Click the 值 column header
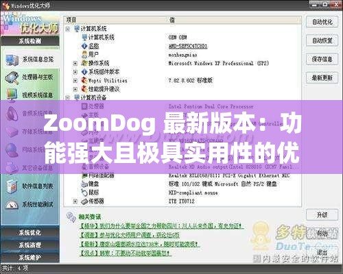Viewport: 343px width, 274px height. (172, 20)
